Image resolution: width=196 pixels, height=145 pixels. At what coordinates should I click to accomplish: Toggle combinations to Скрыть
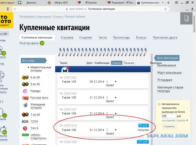[116, 63]
